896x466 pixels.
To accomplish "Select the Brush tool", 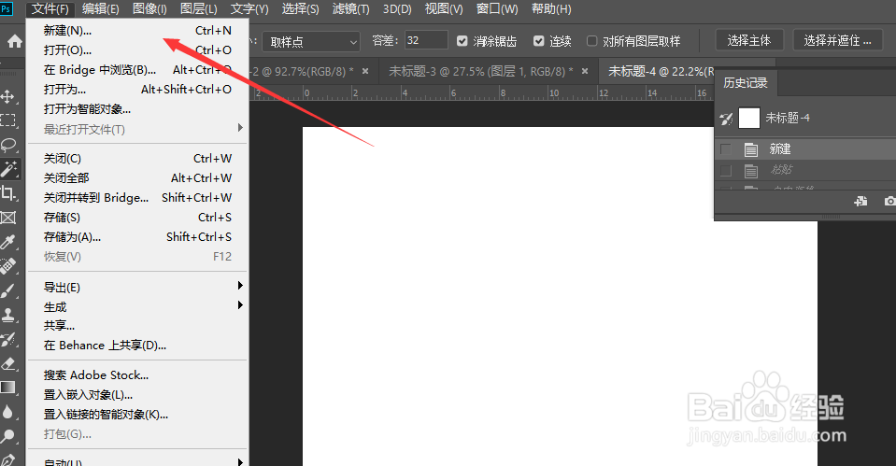I will click(8, 290).
